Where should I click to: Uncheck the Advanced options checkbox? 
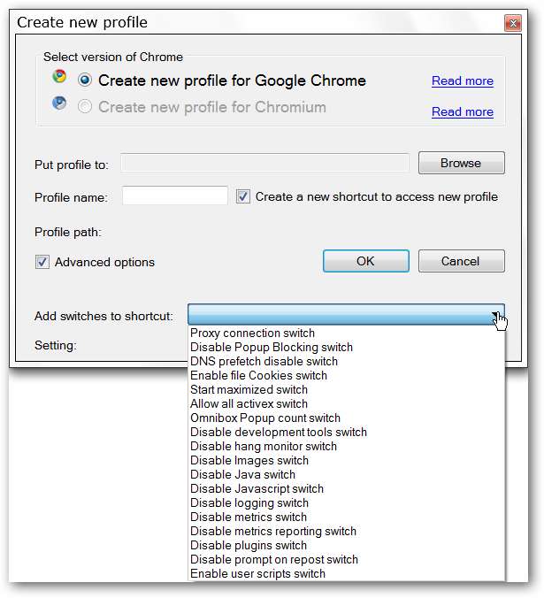click(42, 262)
